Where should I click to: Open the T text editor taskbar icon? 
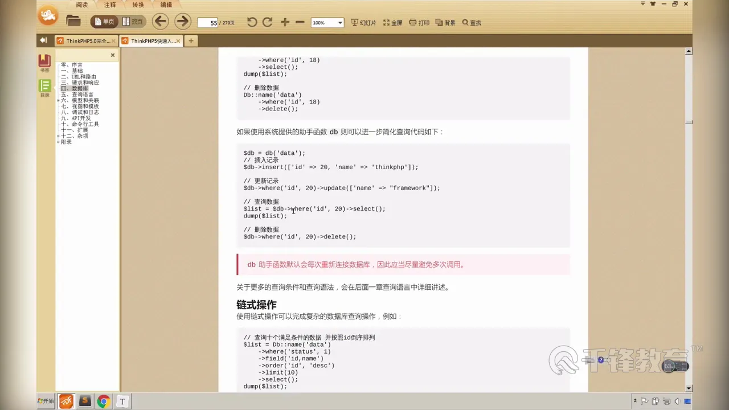coord(121,401)
